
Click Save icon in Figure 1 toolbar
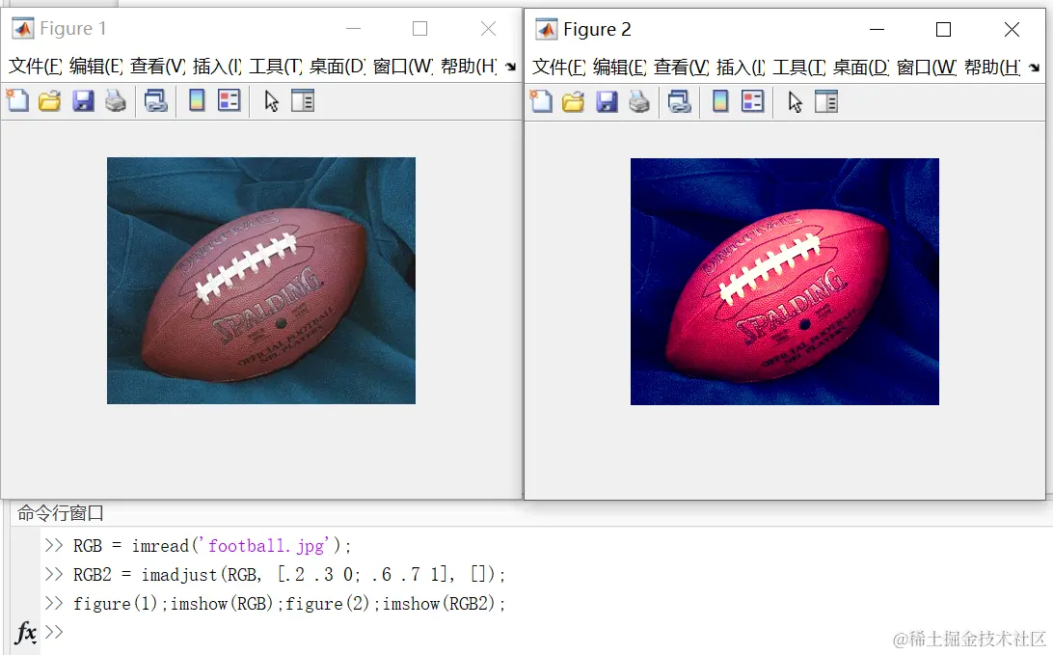(83, 101)
